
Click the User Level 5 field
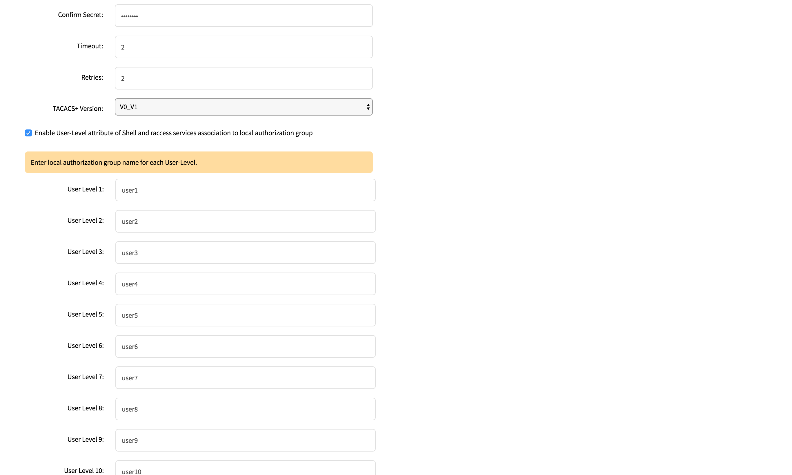coord(246,316)
